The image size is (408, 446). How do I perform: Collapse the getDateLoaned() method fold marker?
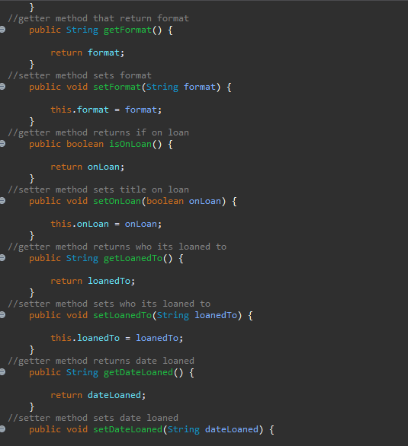click(2, 371)
